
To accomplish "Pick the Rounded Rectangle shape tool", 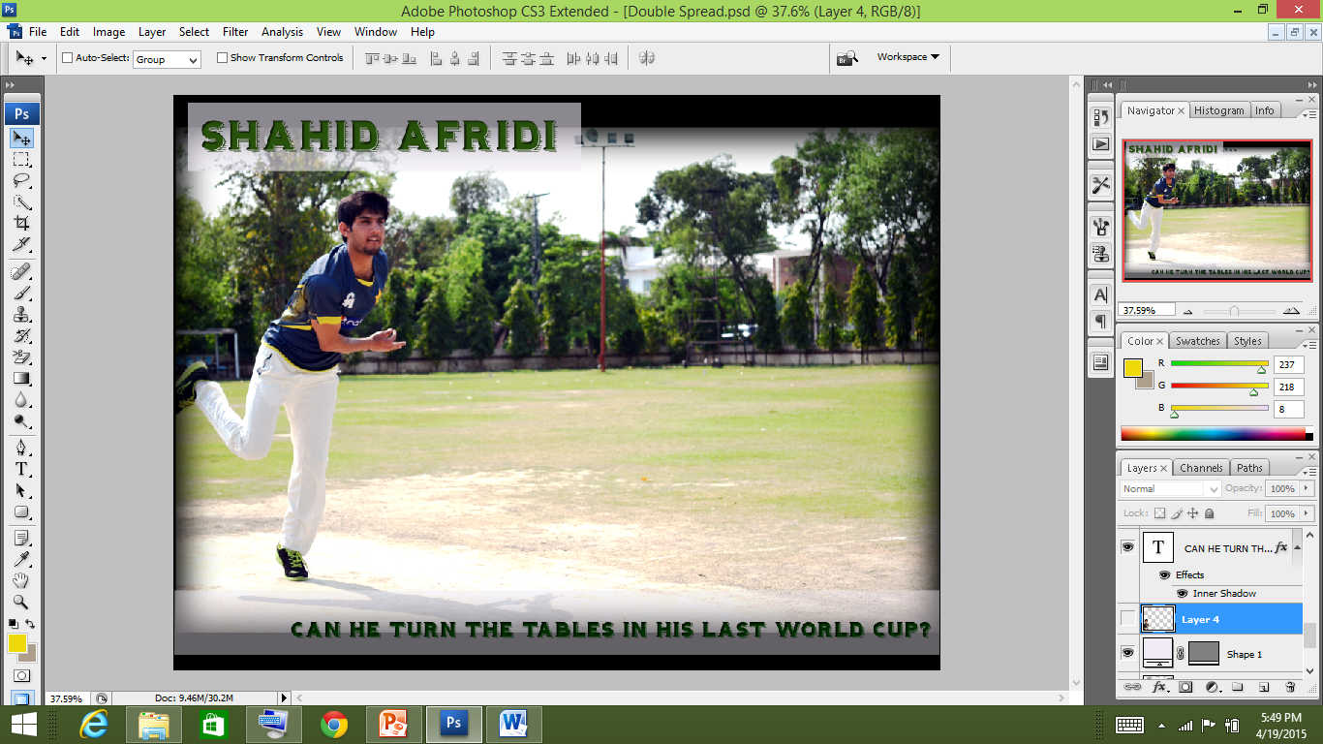I will click(21, 511).
